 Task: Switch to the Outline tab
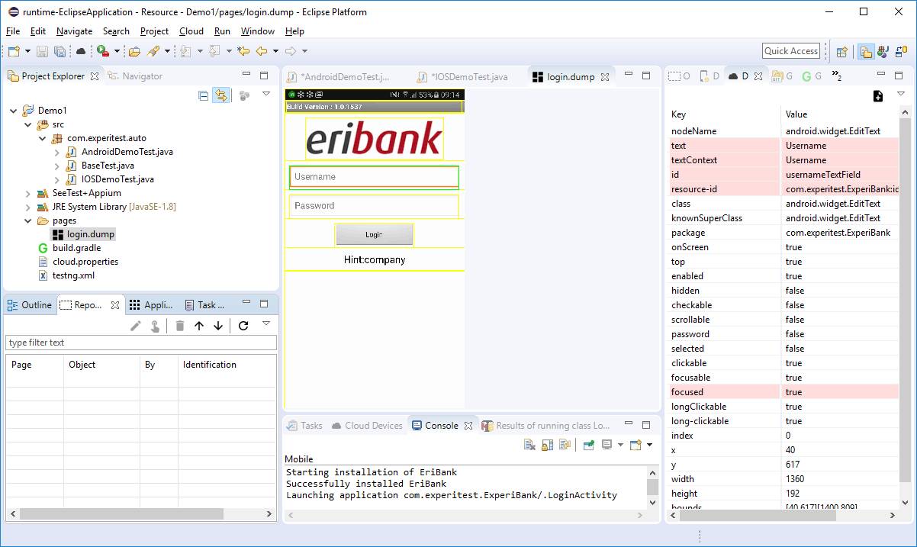(x=30, y=305)
